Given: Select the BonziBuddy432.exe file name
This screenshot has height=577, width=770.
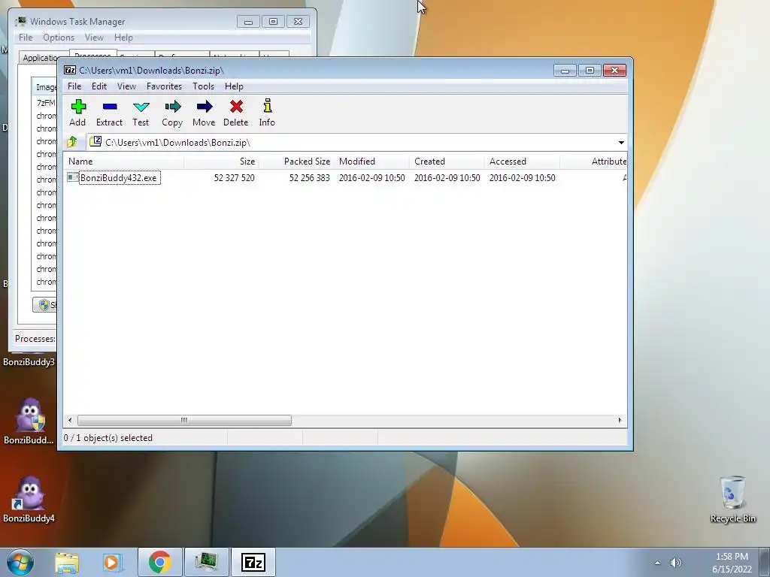Looking at the screenshot, I should click(120, 177).
